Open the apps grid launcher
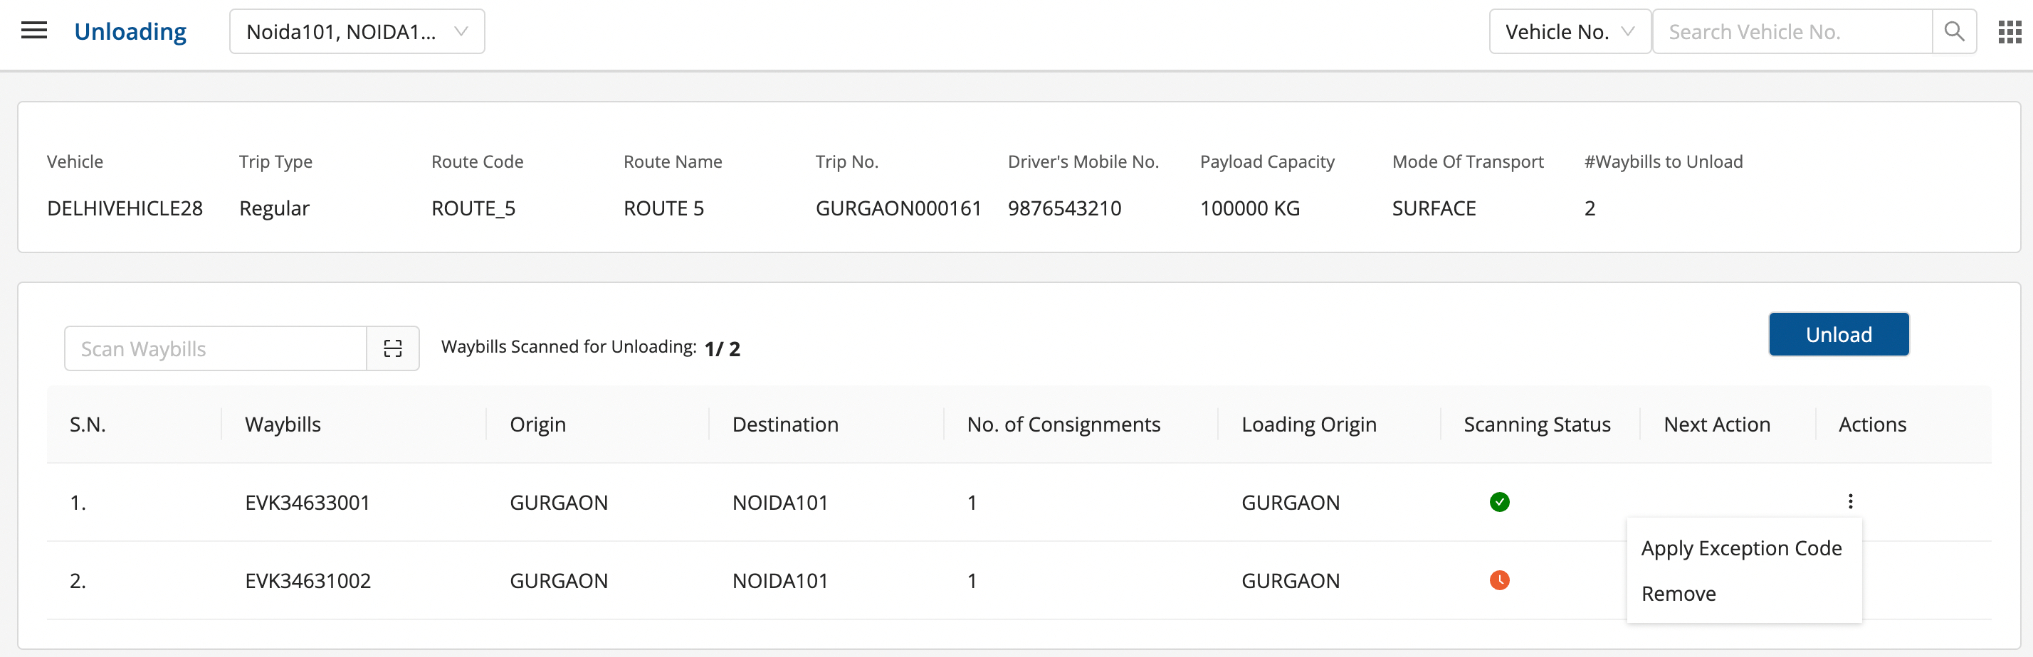Viewport: 2033px width, 657px height. (x=2010, y=31)
